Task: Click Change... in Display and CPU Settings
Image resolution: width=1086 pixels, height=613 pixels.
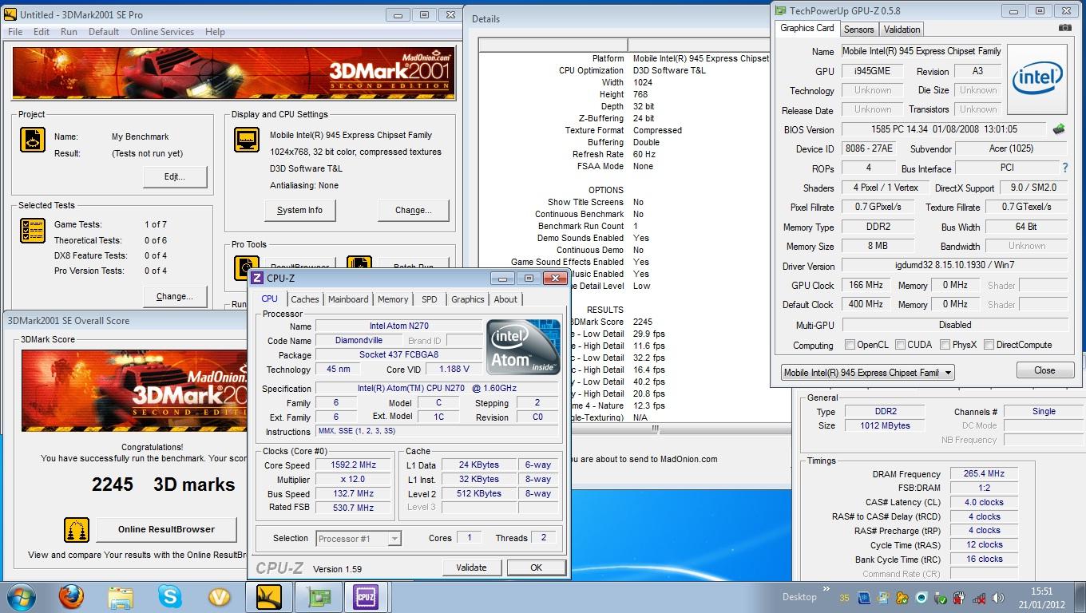Action: pyautogui.click(x=414, y=211)
